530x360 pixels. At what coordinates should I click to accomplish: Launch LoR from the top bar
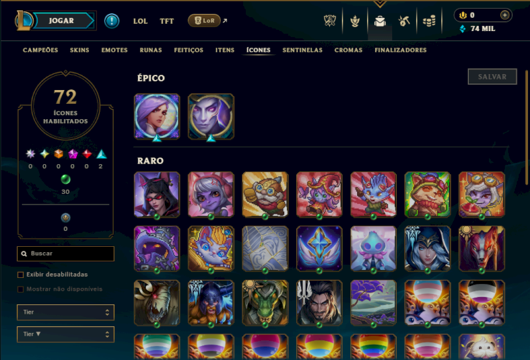click(x=204, y=21)
